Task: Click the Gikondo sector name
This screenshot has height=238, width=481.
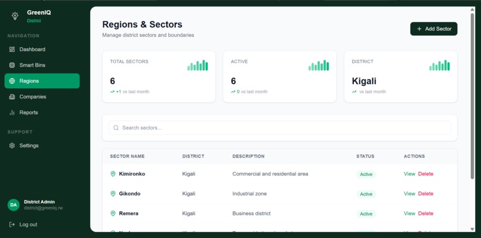Action: point(129,193)
